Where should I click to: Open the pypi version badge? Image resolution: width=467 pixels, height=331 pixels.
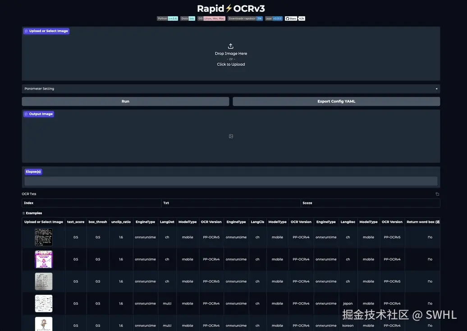274,18
